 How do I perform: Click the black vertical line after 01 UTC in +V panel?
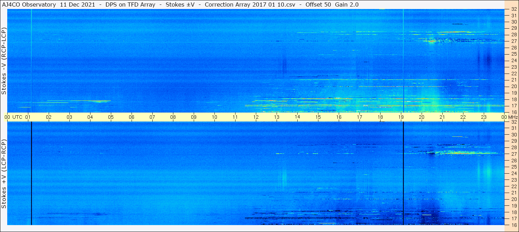pyautogui.click(x=31, y=174)
